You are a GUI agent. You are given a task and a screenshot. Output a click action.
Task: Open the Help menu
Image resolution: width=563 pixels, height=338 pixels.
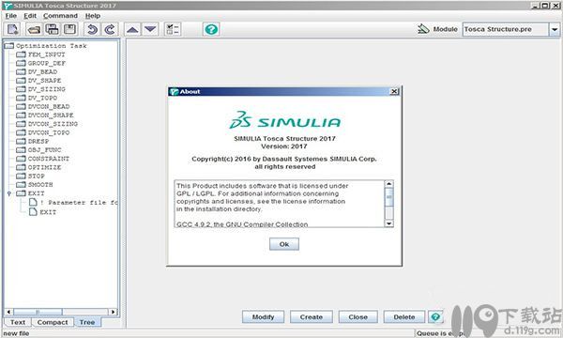point(93,16)
